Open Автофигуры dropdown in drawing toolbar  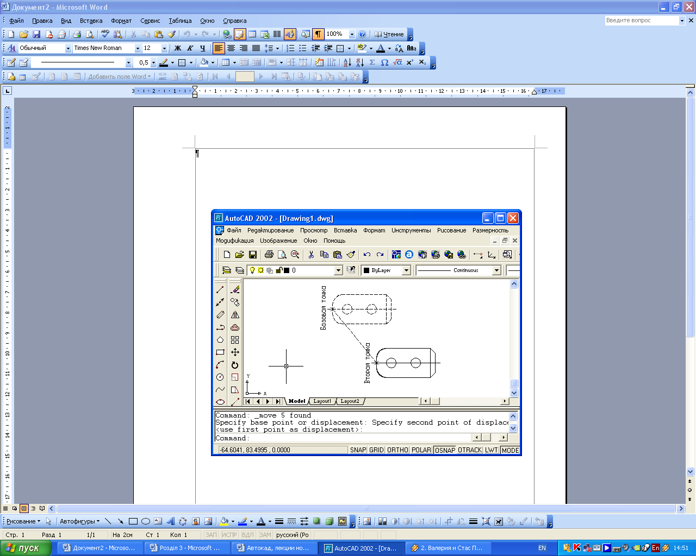tap(79, 521)
